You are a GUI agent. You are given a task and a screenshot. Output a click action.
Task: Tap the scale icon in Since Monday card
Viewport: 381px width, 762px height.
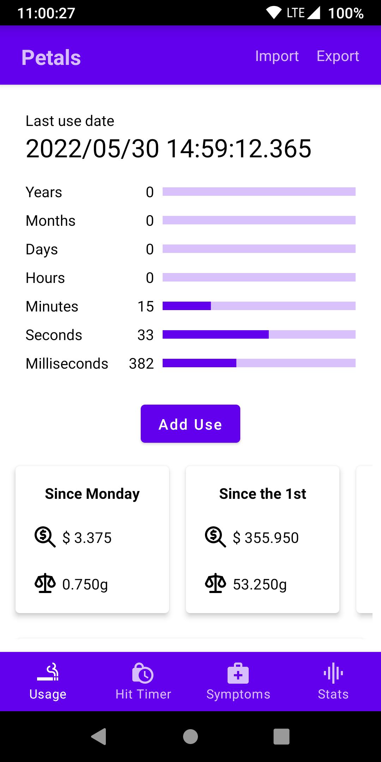[45, 583]
